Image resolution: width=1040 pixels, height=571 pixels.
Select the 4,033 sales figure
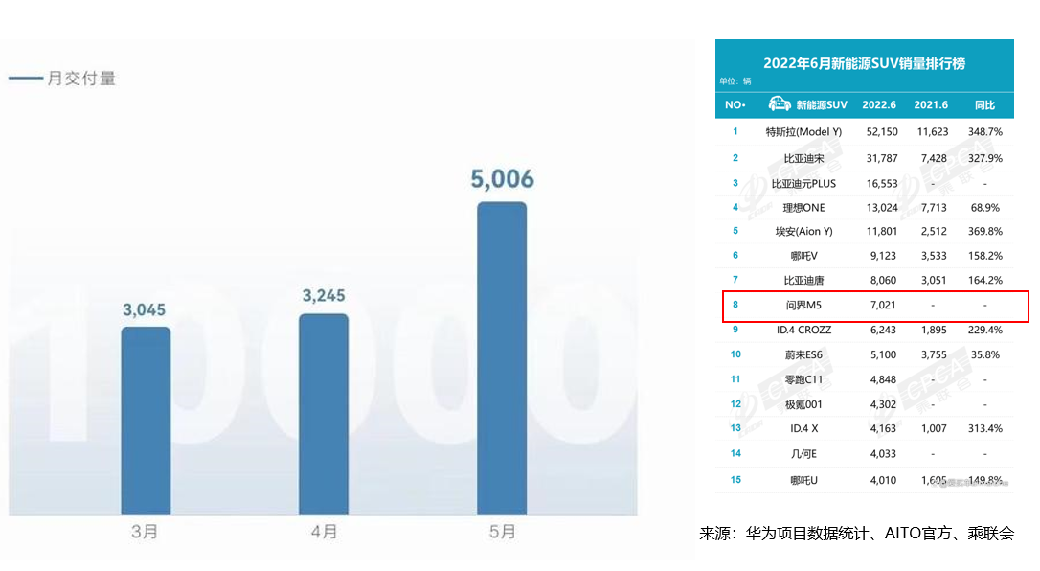(x=884, y=454)
